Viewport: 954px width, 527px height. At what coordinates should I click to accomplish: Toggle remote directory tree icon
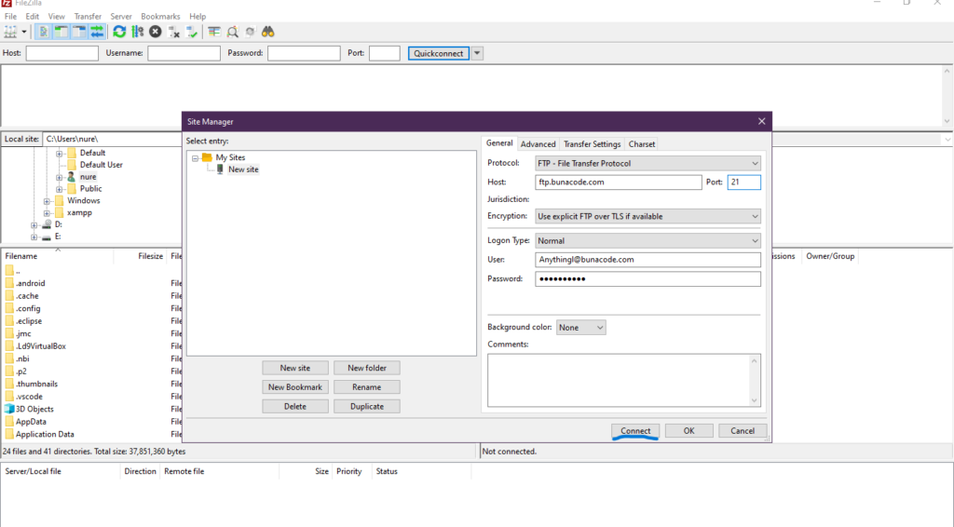click(79, 32)
